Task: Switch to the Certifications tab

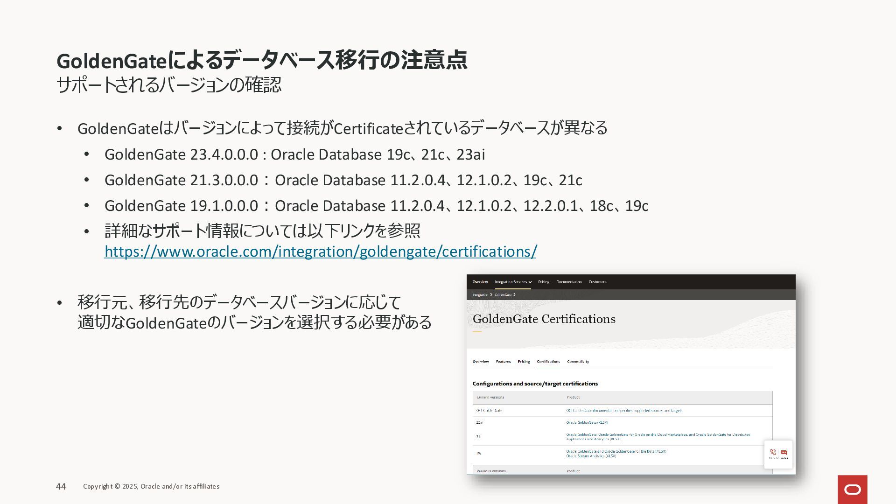Action: (548, 362)
